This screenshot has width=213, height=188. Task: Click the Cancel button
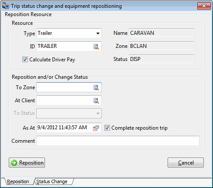coord(186,163)
